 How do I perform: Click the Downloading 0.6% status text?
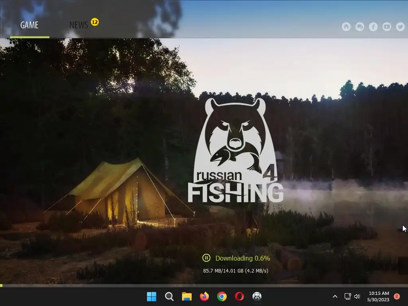[x=243, y=258]
